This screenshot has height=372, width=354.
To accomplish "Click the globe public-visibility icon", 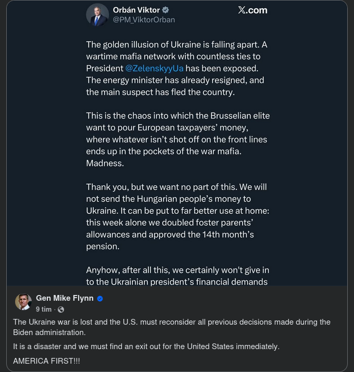I will (x=61, y=310).
